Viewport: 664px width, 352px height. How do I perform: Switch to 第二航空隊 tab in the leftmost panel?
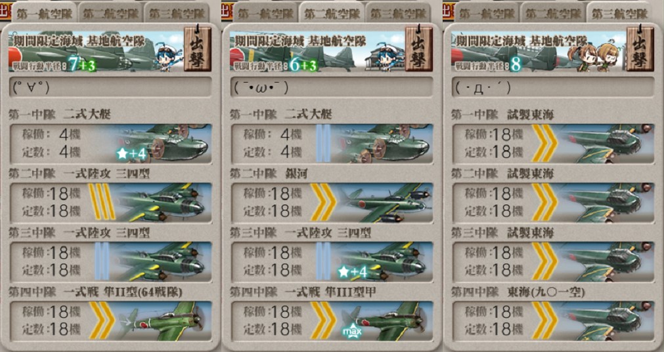[110, 13]
